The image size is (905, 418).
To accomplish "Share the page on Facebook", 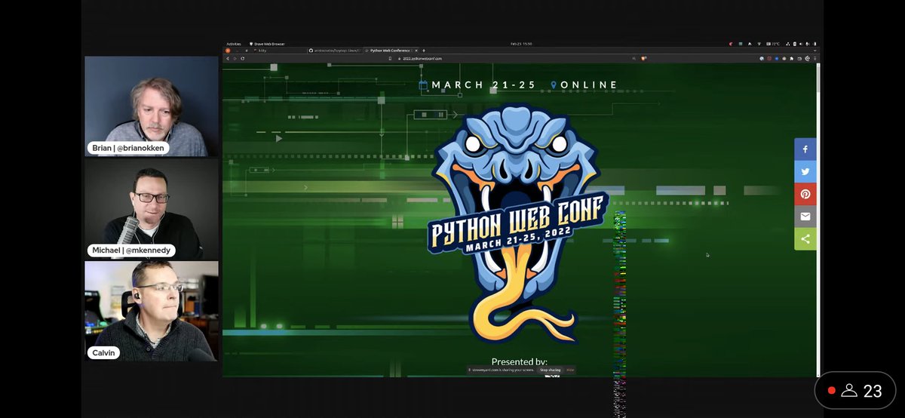I will click(x=805, y=149).
